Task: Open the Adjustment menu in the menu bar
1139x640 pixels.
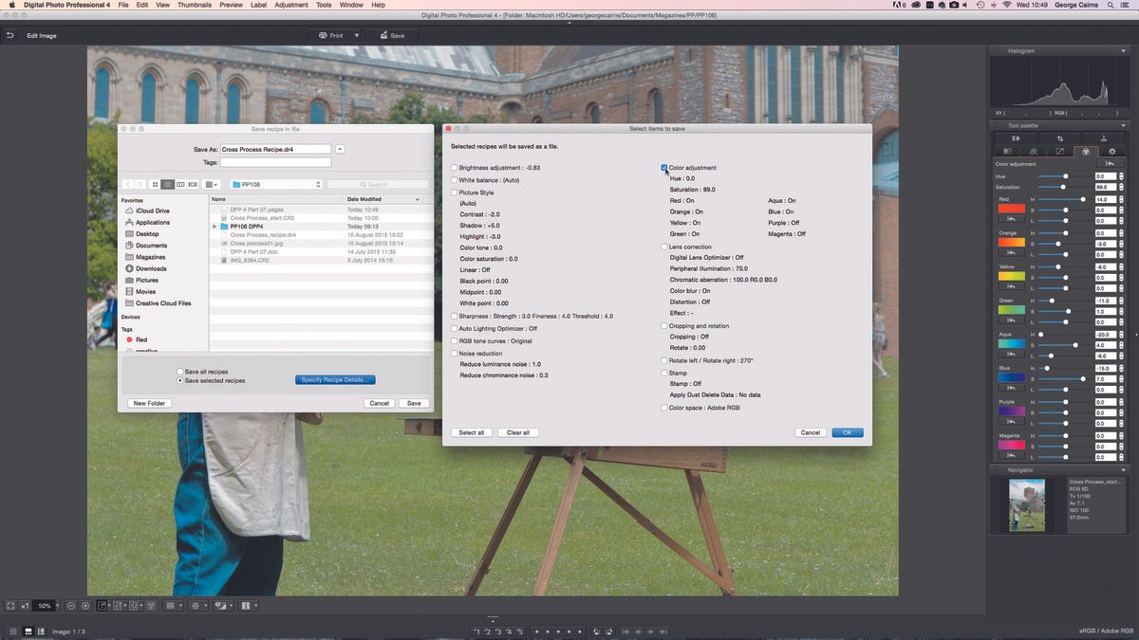Action: pyautogui.click(x=290, y=5)
